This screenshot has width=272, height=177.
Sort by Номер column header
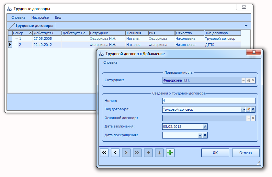click(22, 33)
